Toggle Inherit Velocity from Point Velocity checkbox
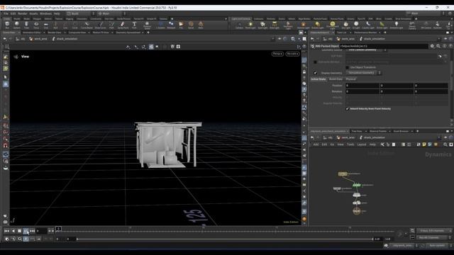Image resolution: width=454 pixels, height=255 pixels. (347, 108)
